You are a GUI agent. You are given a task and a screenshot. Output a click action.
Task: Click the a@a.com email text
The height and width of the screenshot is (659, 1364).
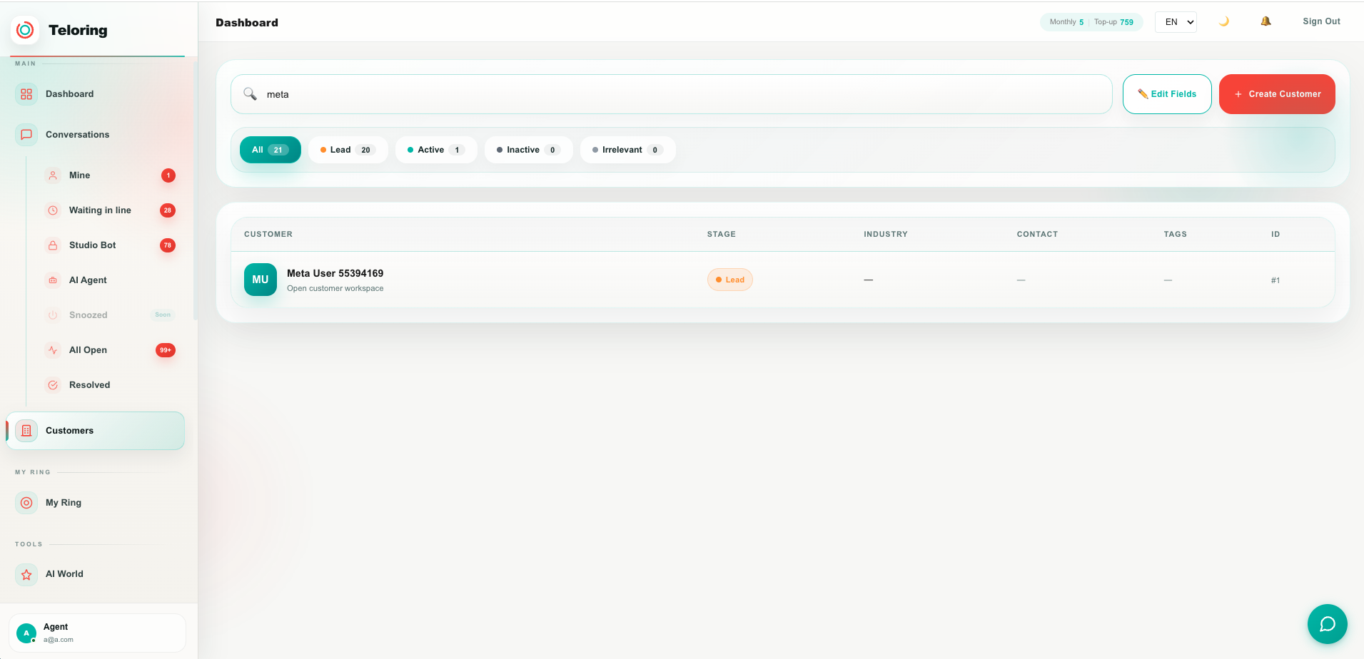(x=59, y=640)
